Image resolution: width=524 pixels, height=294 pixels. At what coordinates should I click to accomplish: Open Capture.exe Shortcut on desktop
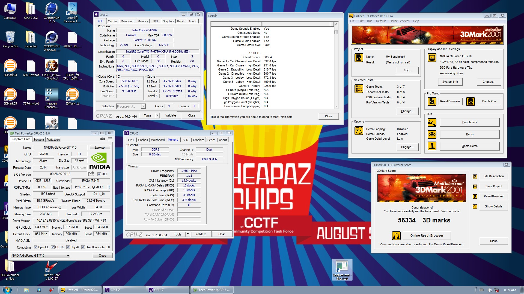[x=342, y=269]
